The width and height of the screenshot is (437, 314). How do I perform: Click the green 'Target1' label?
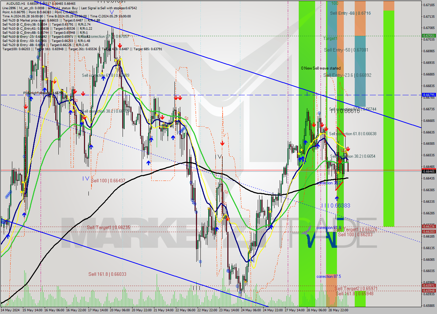point(330,39)
